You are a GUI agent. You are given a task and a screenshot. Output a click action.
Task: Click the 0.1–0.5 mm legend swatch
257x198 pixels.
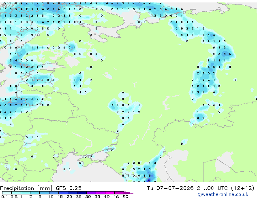click(x=7, y=193)
